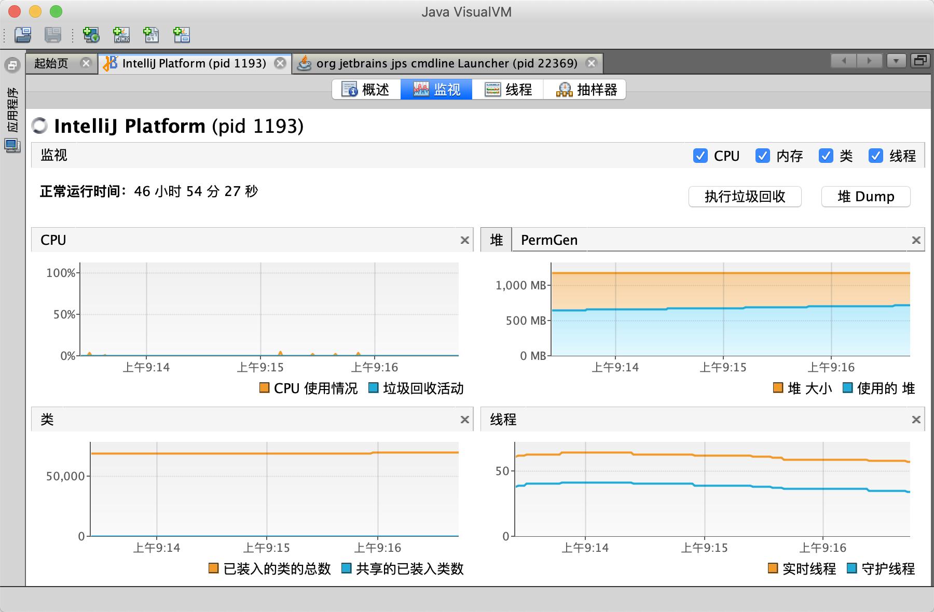Restore the minimized sidebar window group
This screenshot has width=934, height=612.
(x=12, y=65)
